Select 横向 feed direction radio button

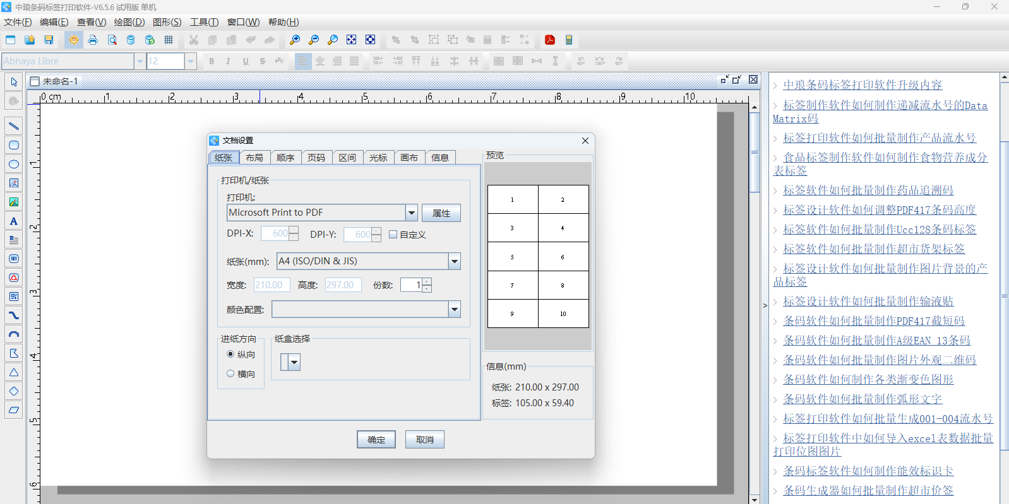[230, 373]
